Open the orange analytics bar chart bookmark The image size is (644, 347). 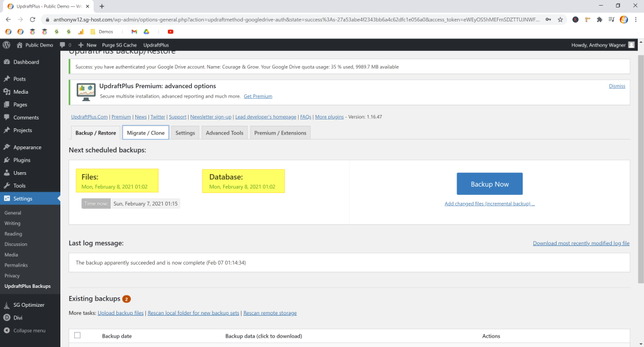(x=81, y=31)
